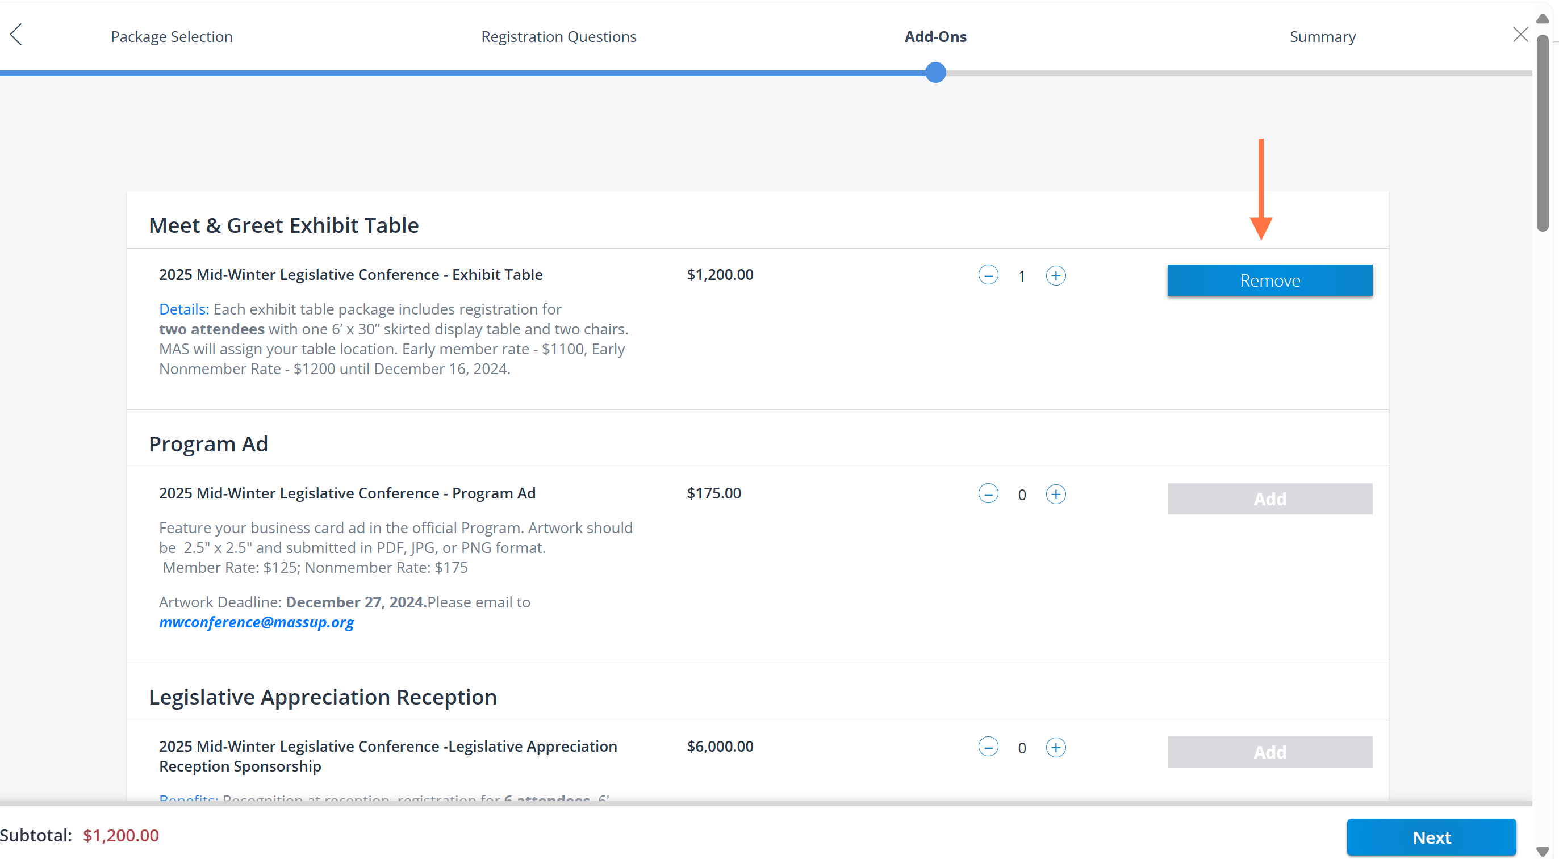Increase Legislative Appreciation Reception Sponsorship quantity
The height and width of the screenshot is (859, 1559).
click(1055, 747)
